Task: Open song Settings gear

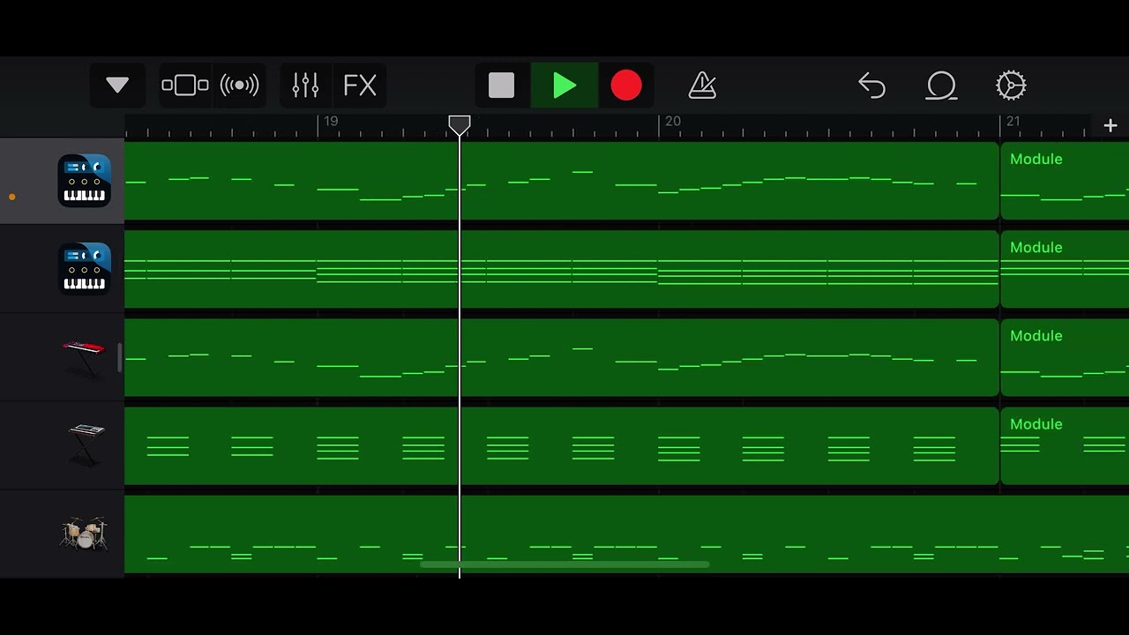Action: pyautogui.click(x=1011, y=86)
